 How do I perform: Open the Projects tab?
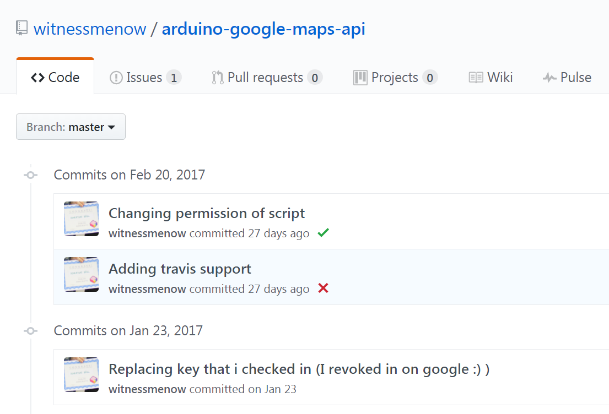pyautogui.click(x=395, y=78)
